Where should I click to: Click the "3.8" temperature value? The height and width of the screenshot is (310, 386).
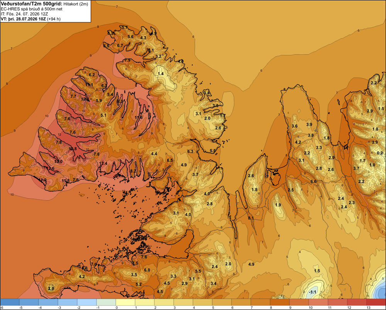click(311, 135)
